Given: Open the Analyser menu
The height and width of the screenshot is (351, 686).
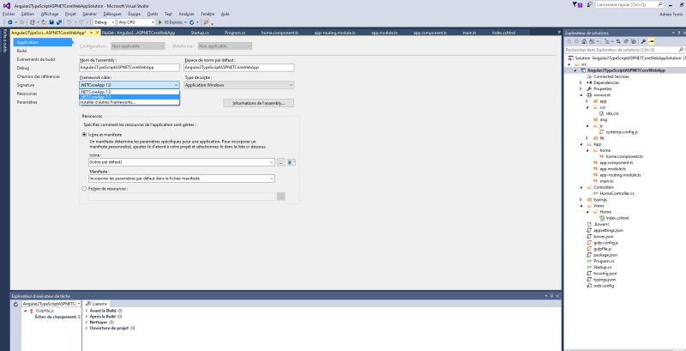Looking at the screenshot, I should tap(186, 14).
